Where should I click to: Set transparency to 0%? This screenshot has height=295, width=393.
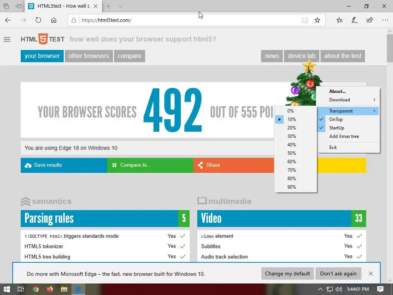click(x=296, y=111)
